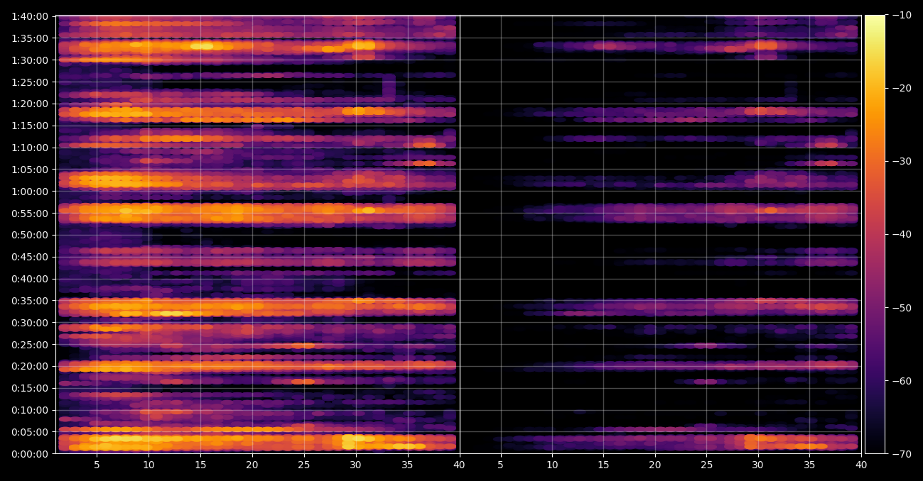This screenshot has width=923, height=481.
Task: Click the right heatmap panel's 30 x-tick label
Action: [x=758, y=465]
